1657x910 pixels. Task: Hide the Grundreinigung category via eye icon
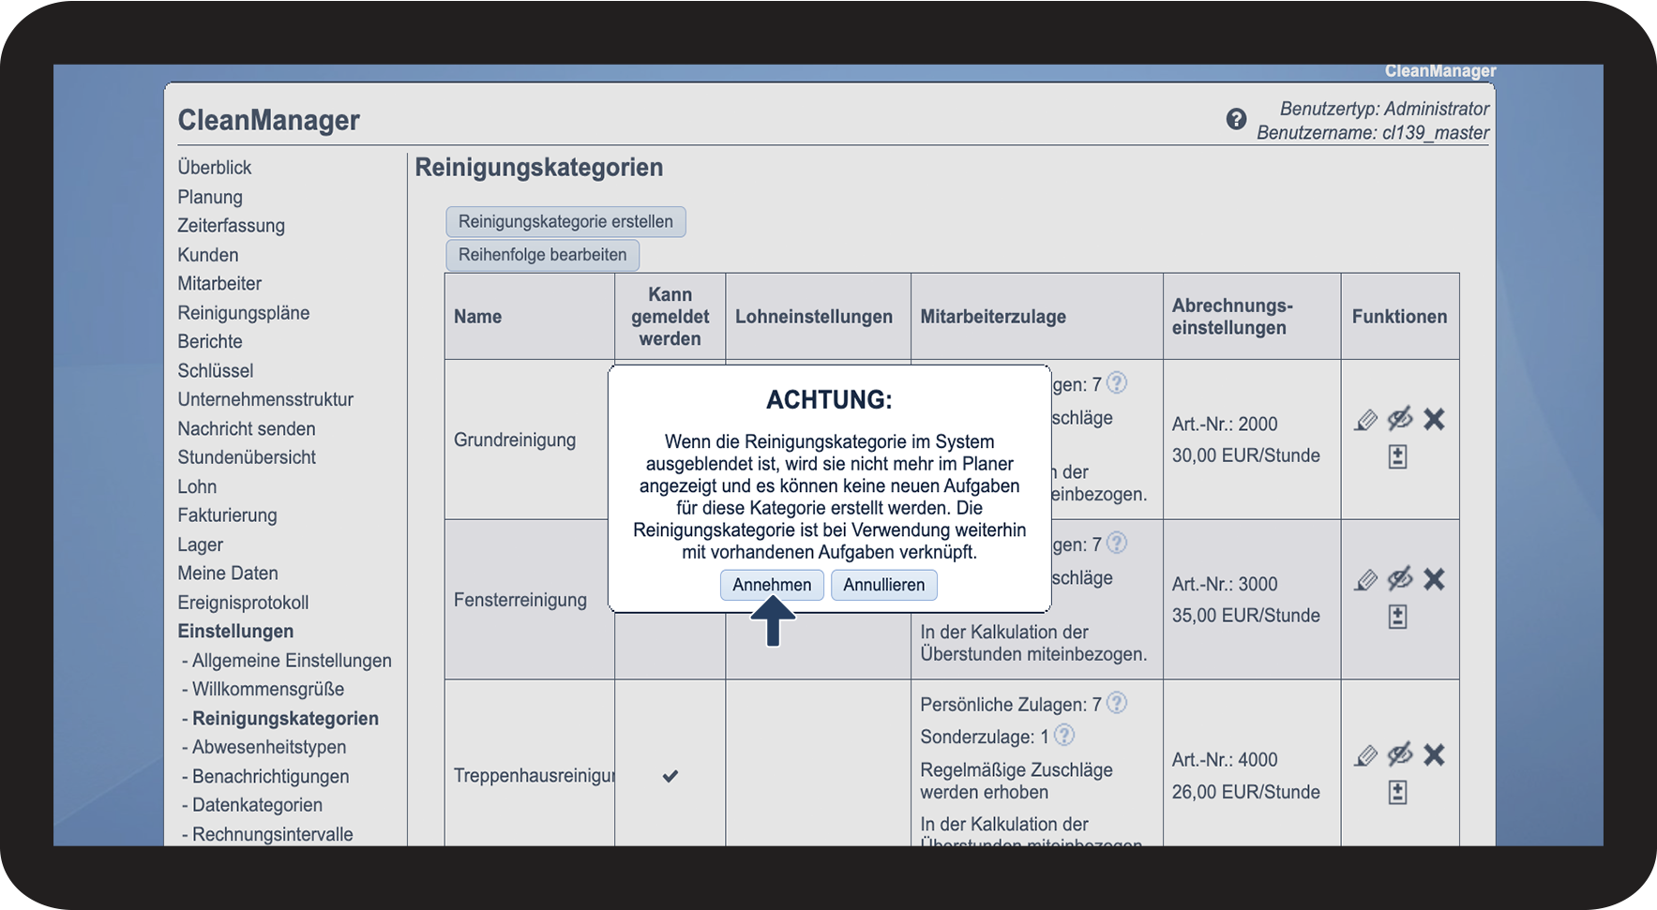(x=1400, y=418)
